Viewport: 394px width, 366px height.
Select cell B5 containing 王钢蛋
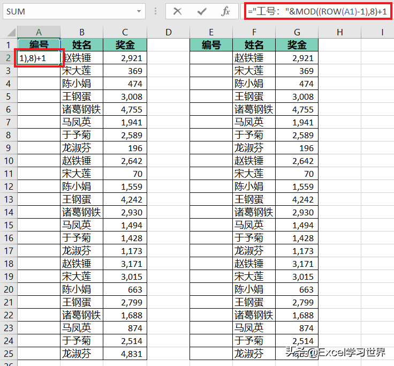(x=82, y=96)
